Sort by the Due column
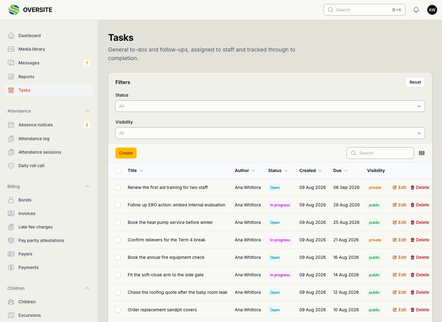The image size is (442, 322). tap(340, 171)
